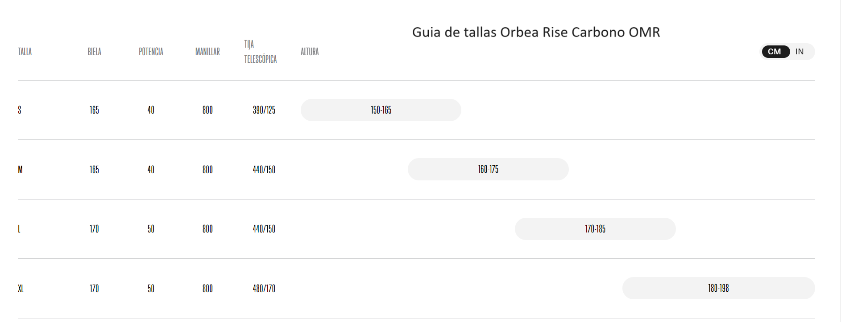
Task: Click the TIJA TELESCÓPICA column header
Action: point(260,52)
